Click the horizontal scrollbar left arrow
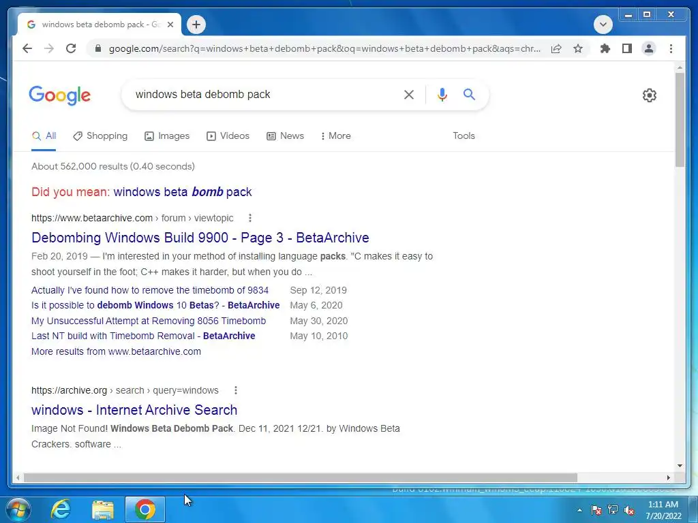This screenshot has height=523, width=698. click(18, 477)
